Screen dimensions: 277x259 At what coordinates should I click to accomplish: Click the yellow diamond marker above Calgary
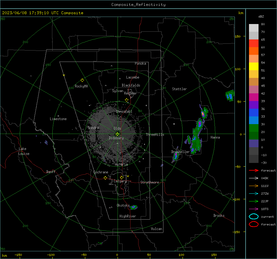point(122,177)
